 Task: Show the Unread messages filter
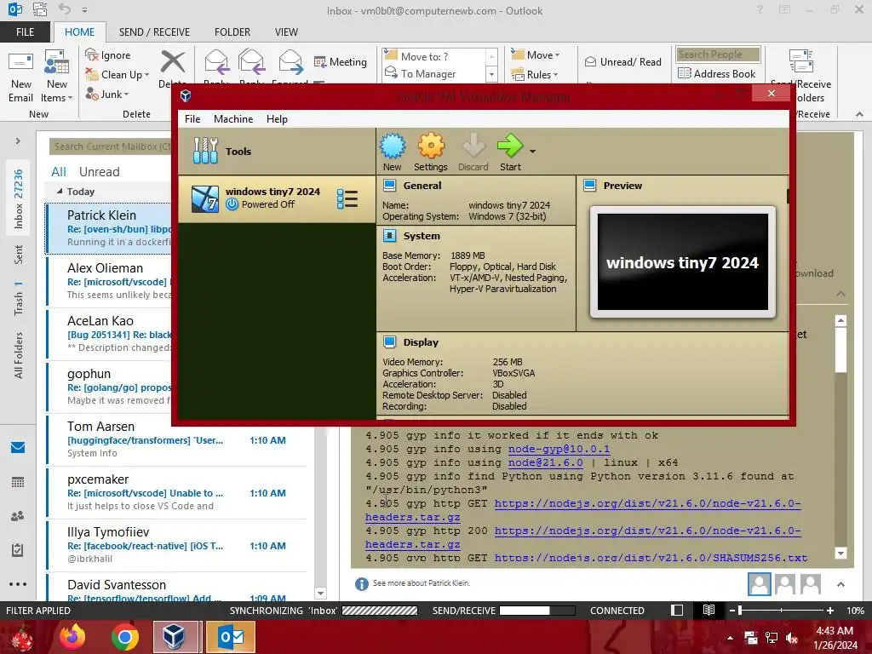click(x=99, y=172)
